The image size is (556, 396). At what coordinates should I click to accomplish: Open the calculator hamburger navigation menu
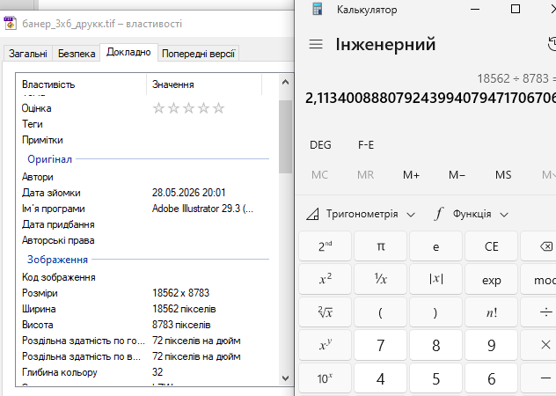click(316, 44)
